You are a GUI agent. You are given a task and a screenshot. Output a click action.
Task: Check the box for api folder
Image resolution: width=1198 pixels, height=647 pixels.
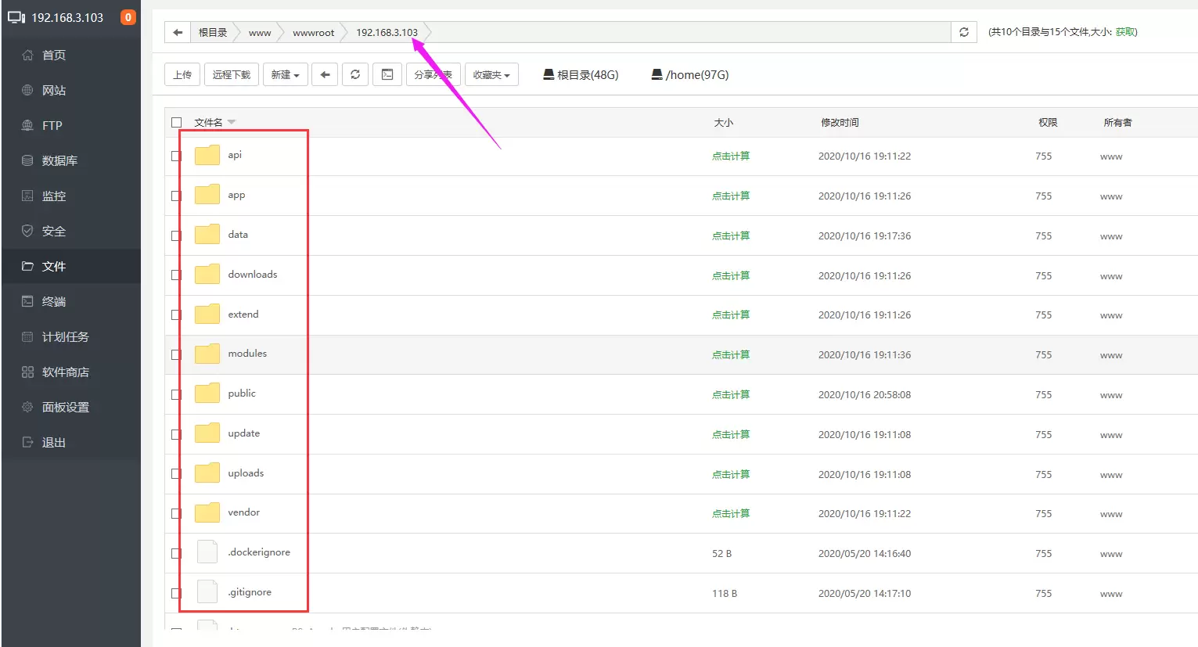(177, 156)
